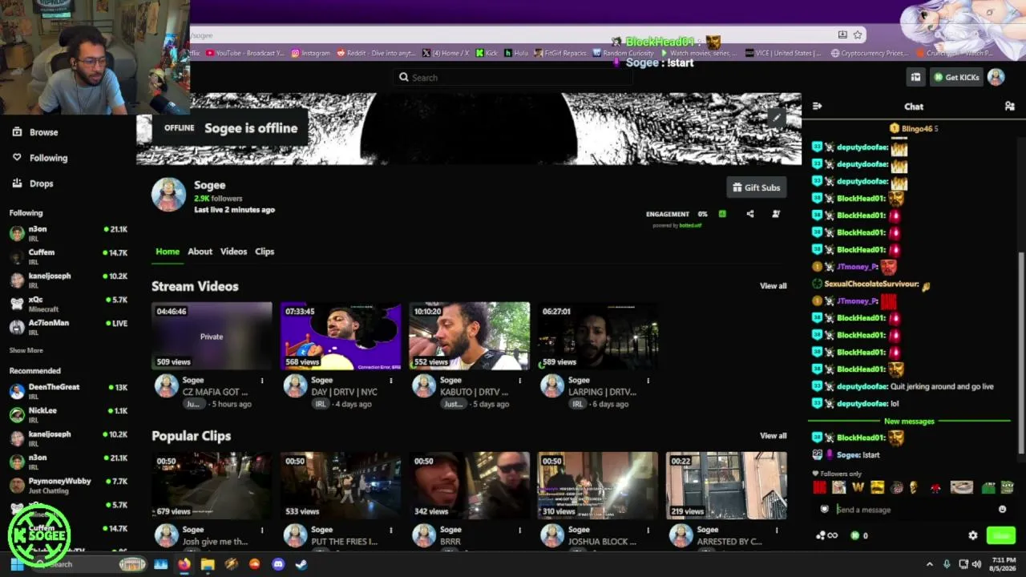Open Firefox from the taskbar

[184, 564]
